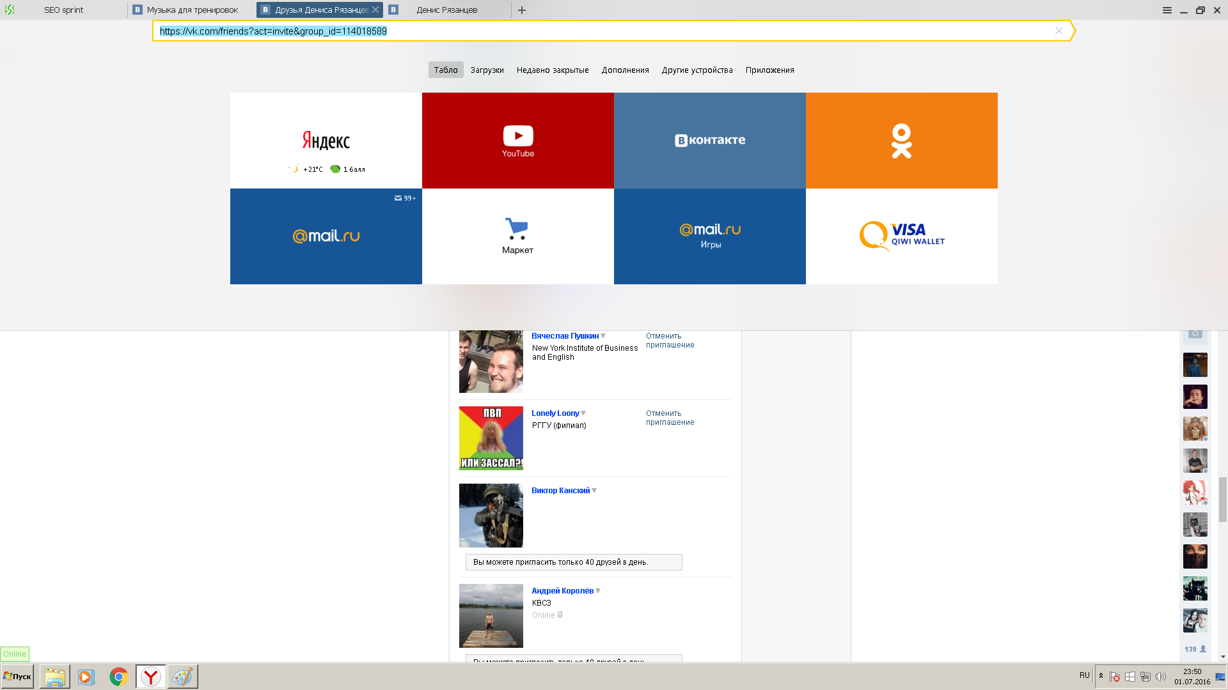Open Вячеслав Пушкин profile link
Screen dimensions: 1228x690
(565, 336)
